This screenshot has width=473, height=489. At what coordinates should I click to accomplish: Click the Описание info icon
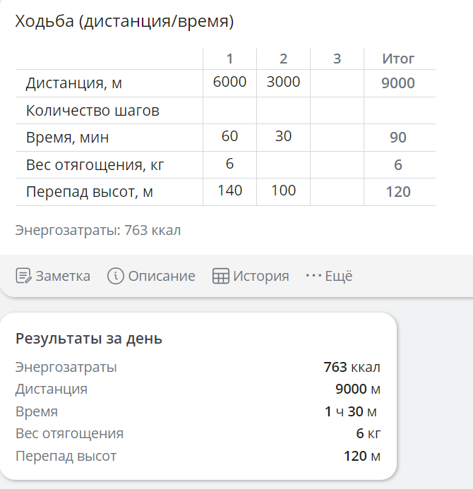click(x=116, y=276)
